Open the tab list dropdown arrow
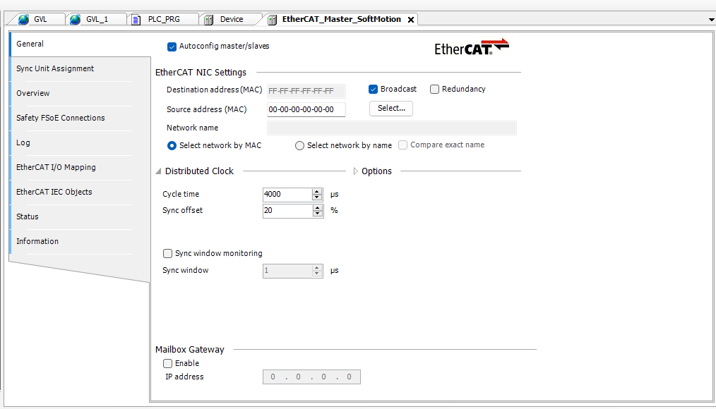 point(711,20)
